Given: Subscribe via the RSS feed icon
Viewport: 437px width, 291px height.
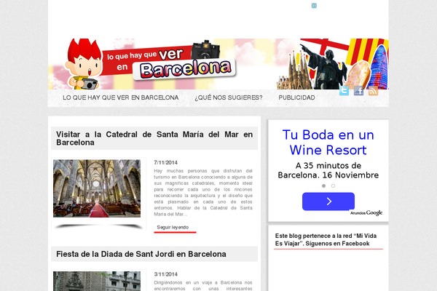Looking at the screenshot, I should pyautogui.click(x=373, y=91).
